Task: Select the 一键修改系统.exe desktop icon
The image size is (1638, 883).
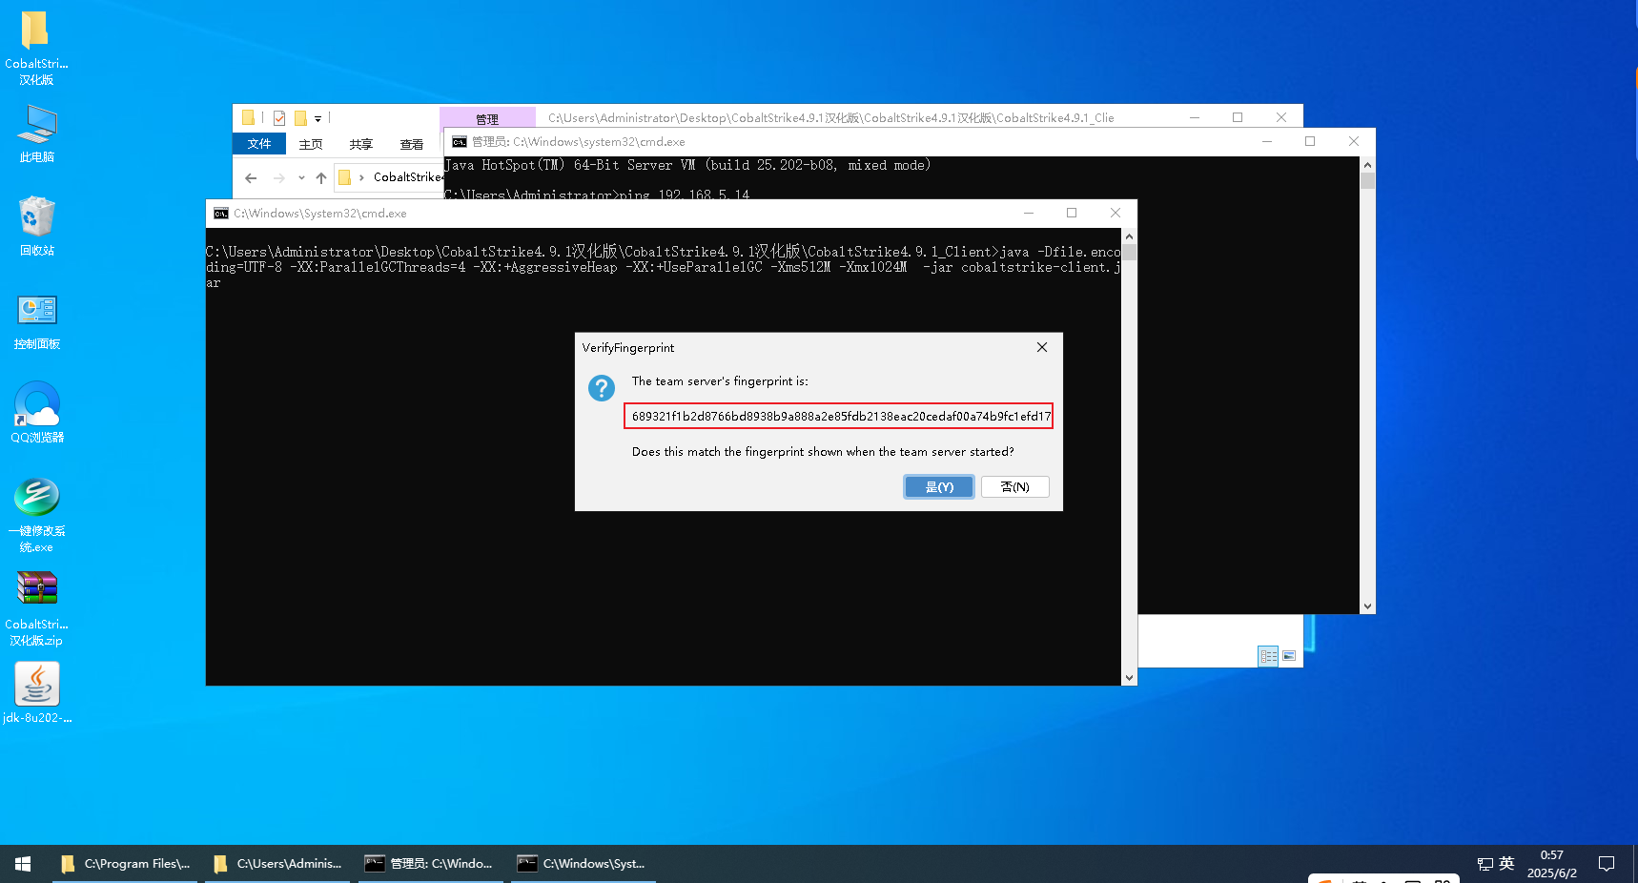Action: (x=37, y=515)
